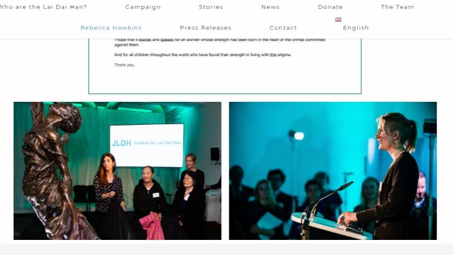453x255 pixels.
Task: Open the Stories page
Action: [x=211, y=7]
